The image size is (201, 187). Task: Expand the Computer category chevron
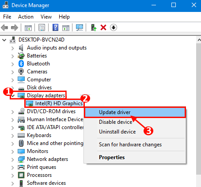tap(13, 80)
